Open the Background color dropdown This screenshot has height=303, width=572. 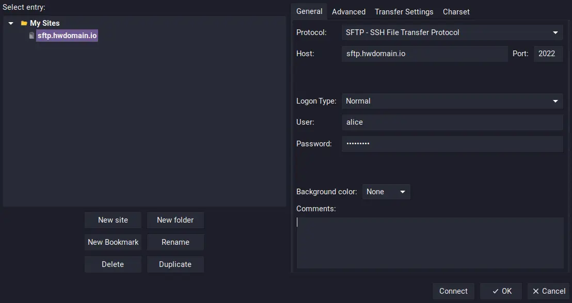pos(386,192)
